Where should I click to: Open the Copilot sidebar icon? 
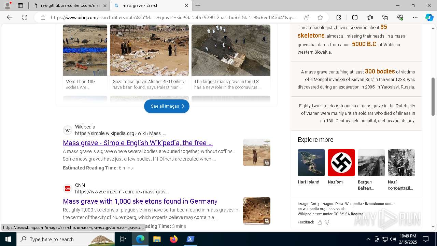pyautogui.click(x=429, y=17)
